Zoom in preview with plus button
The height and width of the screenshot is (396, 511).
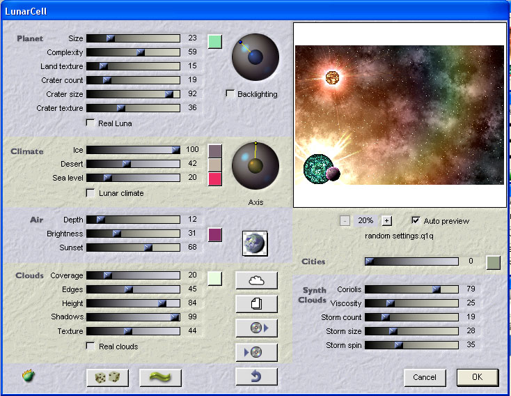[x=387, y=220]
